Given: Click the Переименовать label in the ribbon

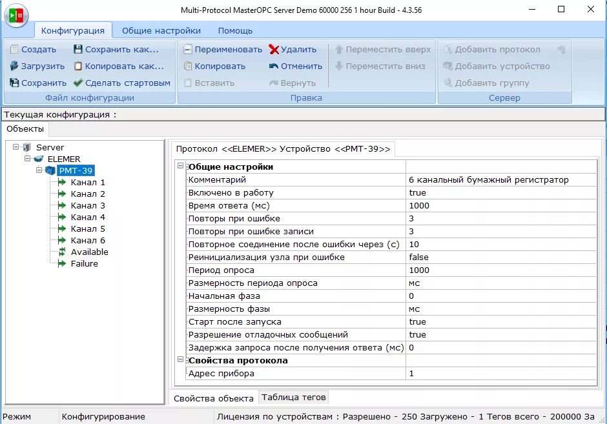Looking at the screenshot, I should pyautogui.click(x=229, y=49).
